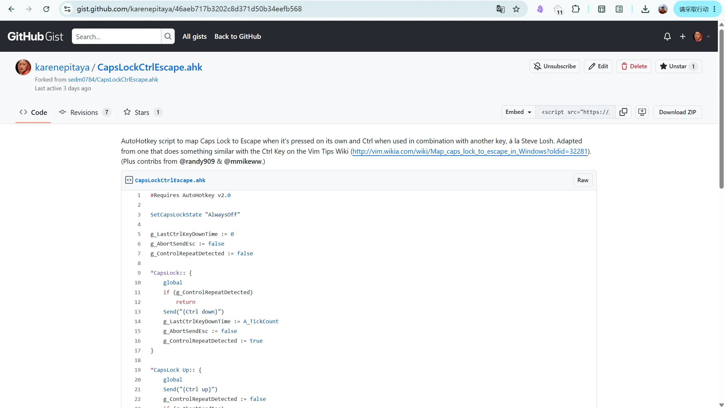Delete this gist
Screen dimensions: 725x408
pyautogui.click(x=634, y=66)
